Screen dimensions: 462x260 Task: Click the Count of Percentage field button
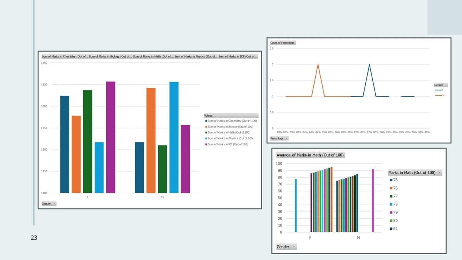(x=282, y=43)
